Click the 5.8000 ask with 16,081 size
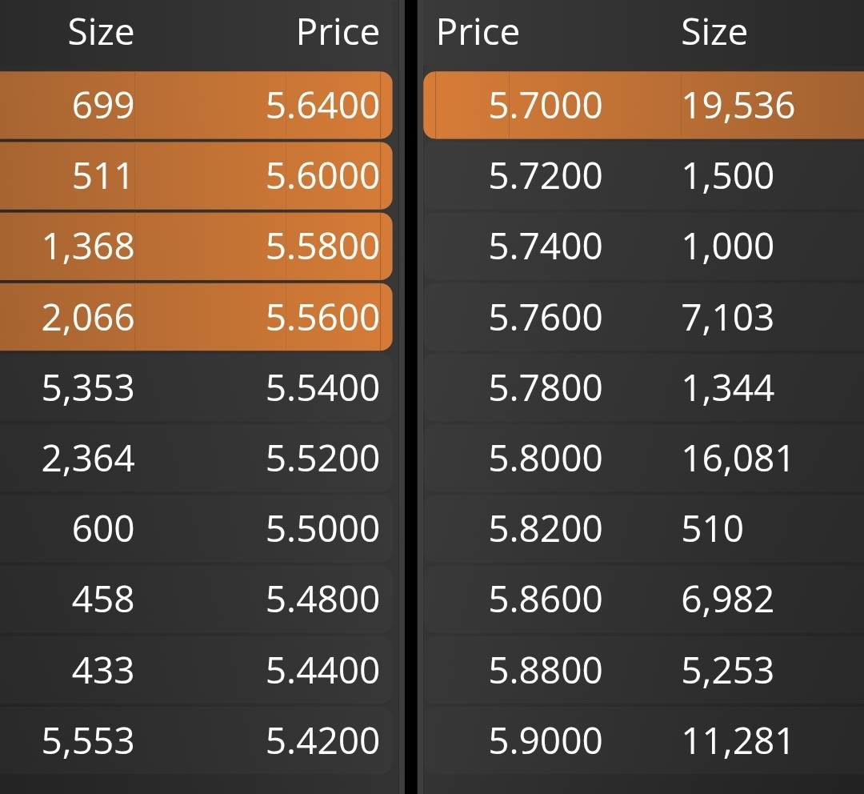The height and width of the screenshot is (794, 864). pyautogui.click(x=643, y=458)
